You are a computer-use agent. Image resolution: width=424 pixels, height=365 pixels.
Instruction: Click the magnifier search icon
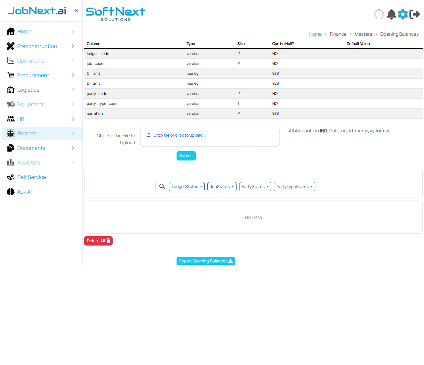pos(162,187)
